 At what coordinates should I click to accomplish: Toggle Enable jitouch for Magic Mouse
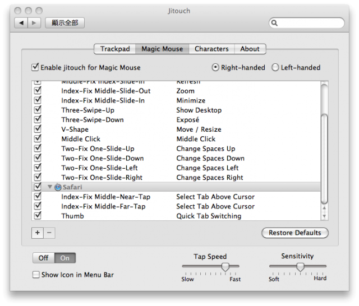[x=35, y=67]
